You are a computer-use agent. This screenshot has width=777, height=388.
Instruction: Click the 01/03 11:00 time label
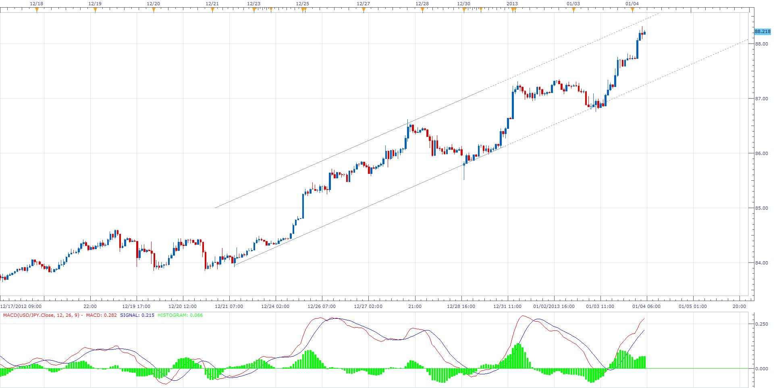click(x=600, y=306)
